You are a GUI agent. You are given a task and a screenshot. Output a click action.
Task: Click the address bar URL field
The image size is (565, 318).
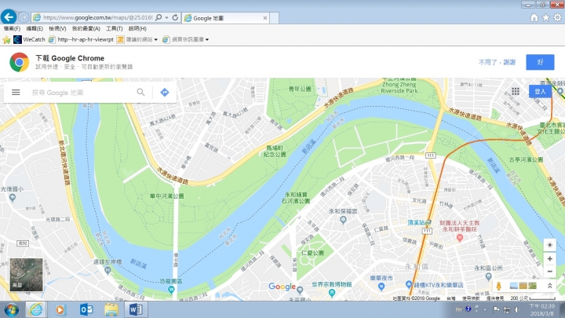pyautogui.click(x=97, y=17)
